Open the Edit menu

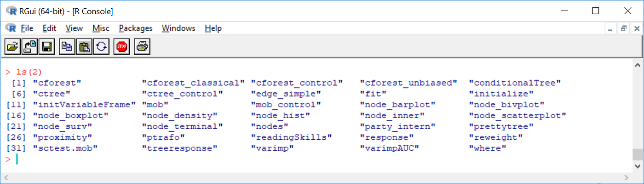pos(49,28)
